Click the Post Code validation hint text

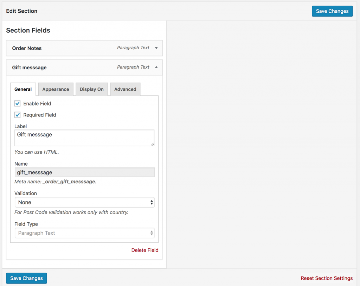(x=71, y=212)
